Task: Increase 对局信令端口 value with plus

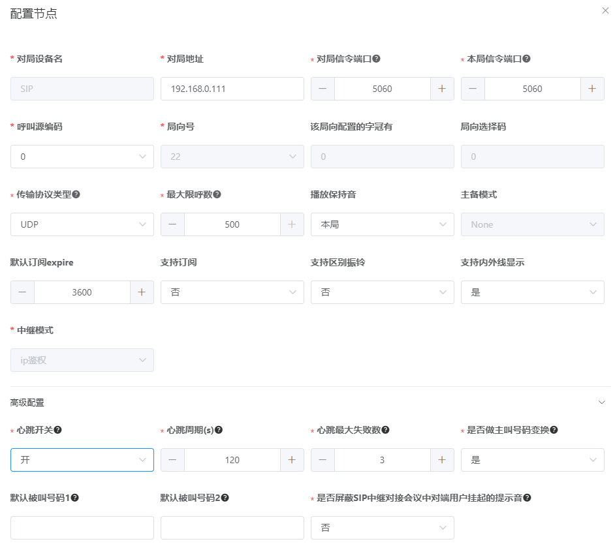Action: [442, 89]
